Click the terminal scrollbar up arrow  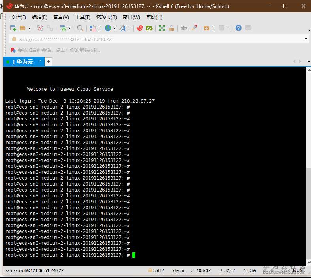[309, 71]
